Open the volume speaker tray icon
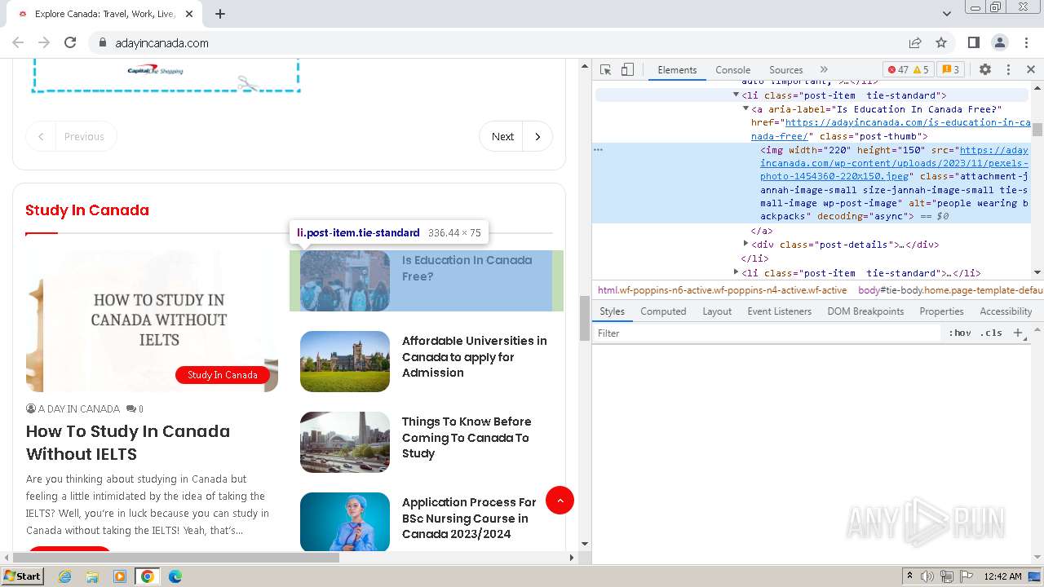This screenshot has height=587, width=1044. point(927,576)
